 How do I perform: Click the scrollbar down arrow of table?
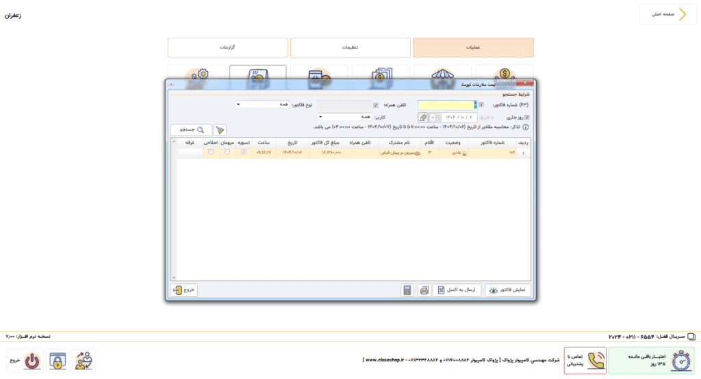[x=174, y=278]
